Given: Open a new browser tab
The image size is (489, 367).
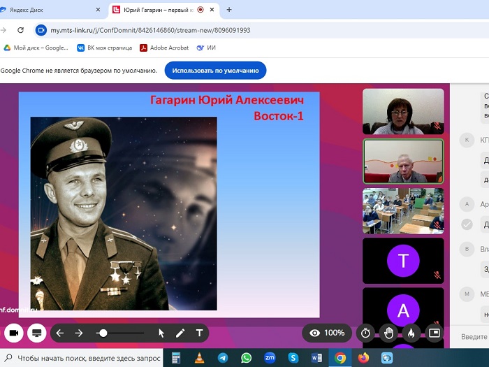Looking at the screenshot, I should point(229,10).
